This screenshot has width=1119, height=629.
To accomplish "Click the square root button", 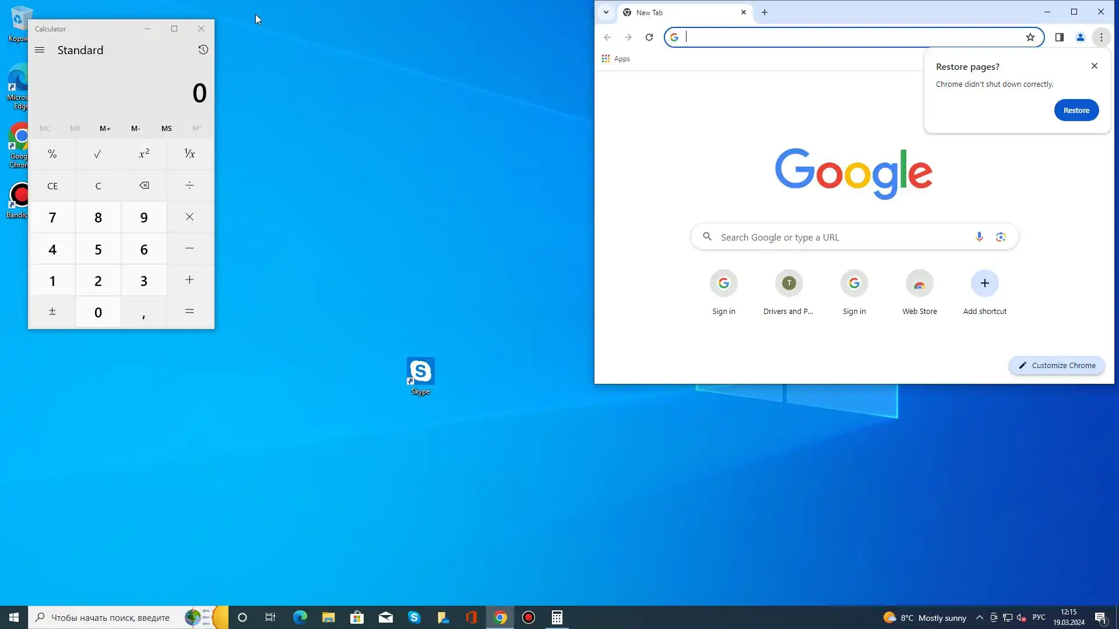I will coord(98,154).
